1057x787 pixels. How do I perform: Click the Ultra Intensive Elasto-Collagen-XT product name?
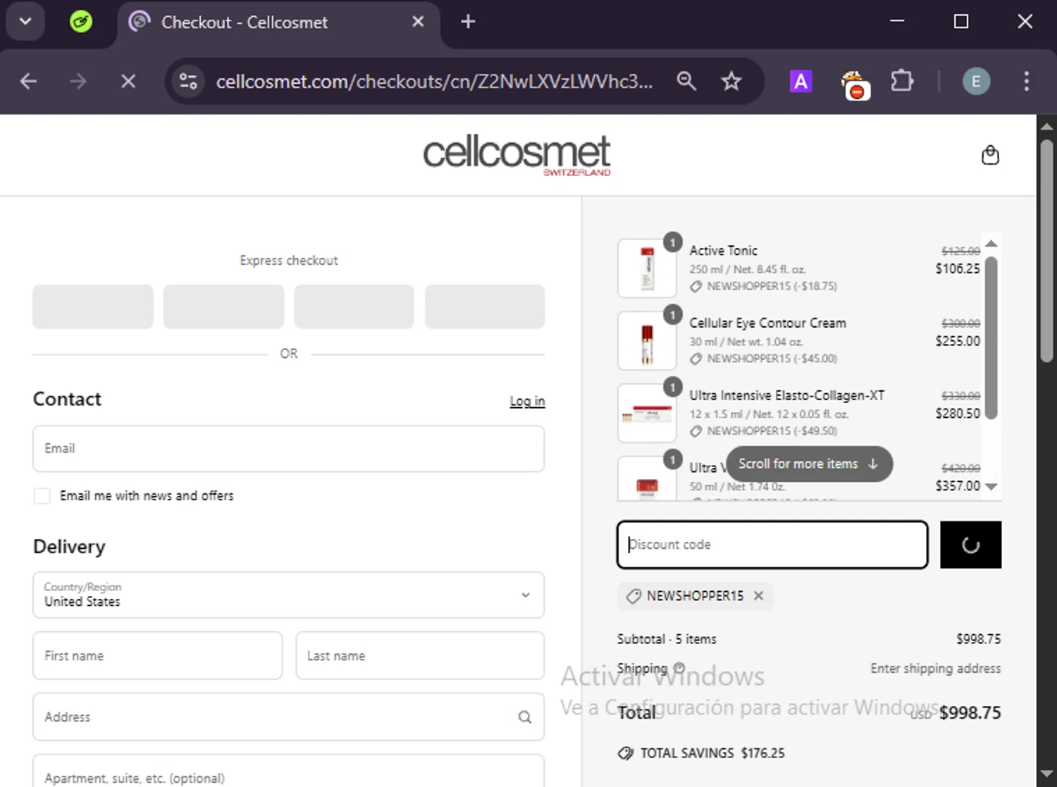click(786, 396)
